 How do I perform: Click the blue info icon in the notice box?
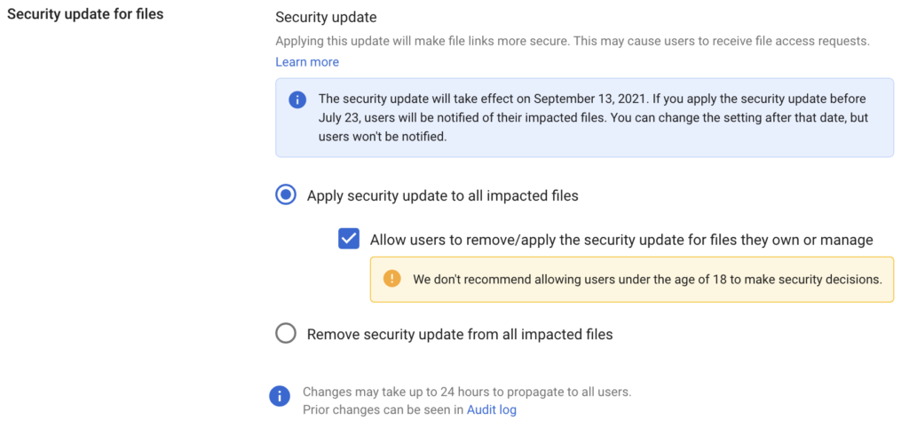[x=296, y=99]
